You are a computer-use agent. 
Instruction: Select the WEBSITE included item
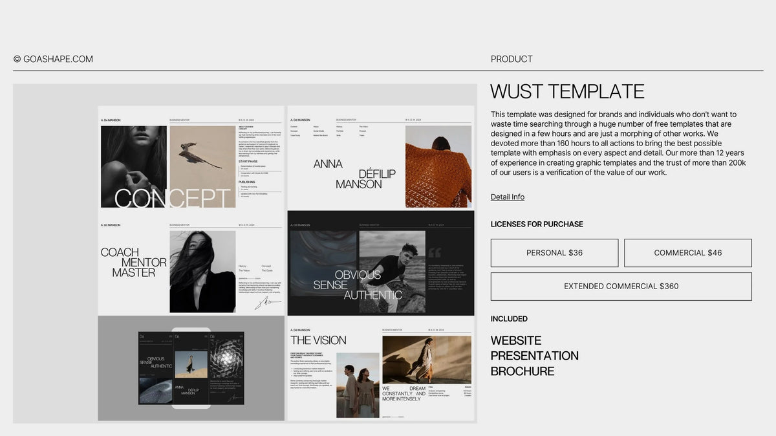pos(516,340)
